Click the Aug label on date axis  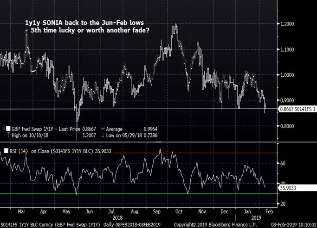[x=135, y=211]
